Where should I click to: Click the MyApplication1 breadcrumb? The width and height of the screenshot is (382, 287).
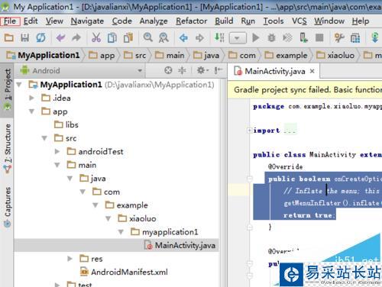(x=43, y=55)
